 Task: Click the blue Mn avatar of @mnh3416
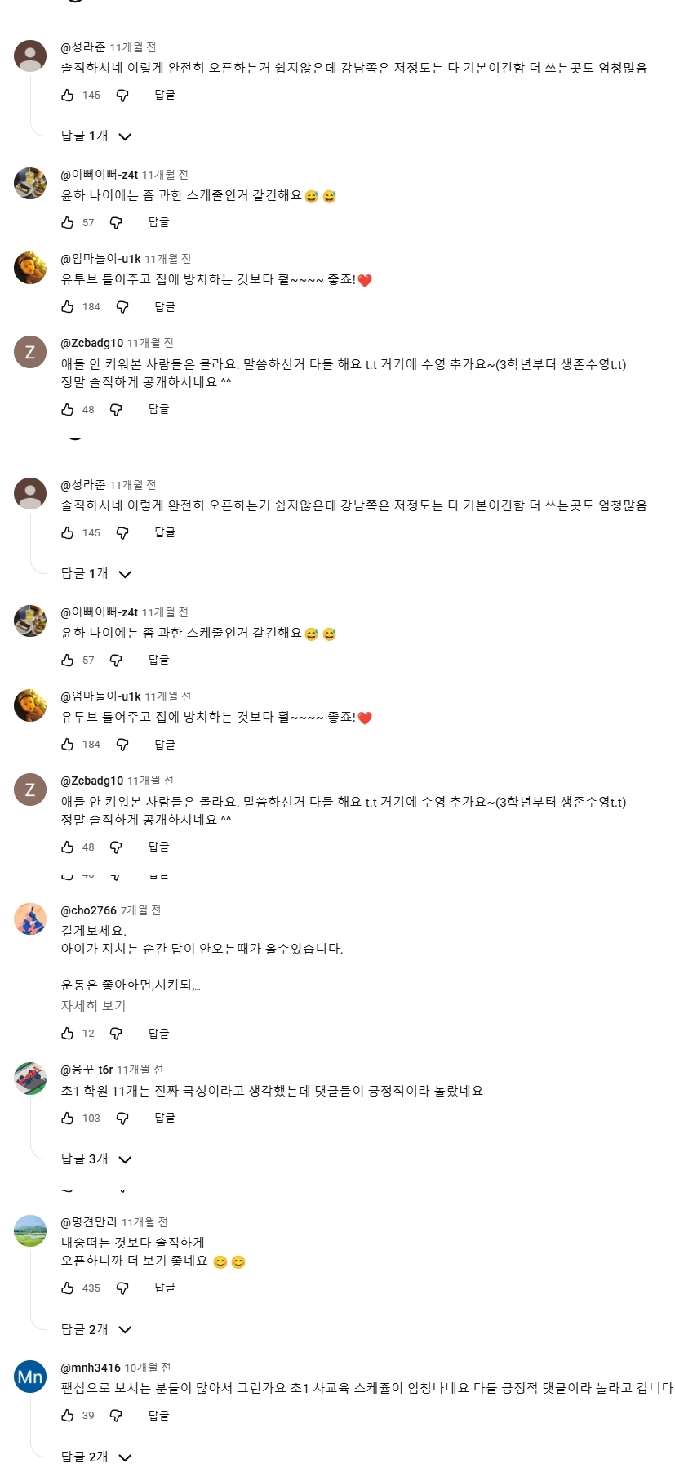point(30,1376)
